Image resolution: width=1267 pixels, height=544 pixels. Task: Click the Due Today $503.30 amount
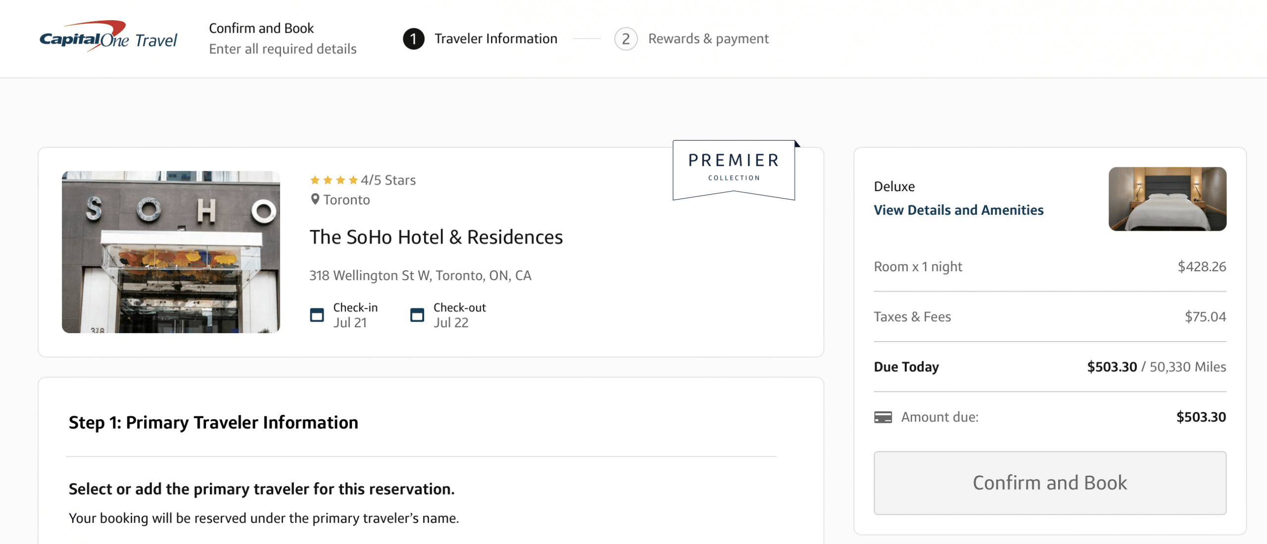1112,367
